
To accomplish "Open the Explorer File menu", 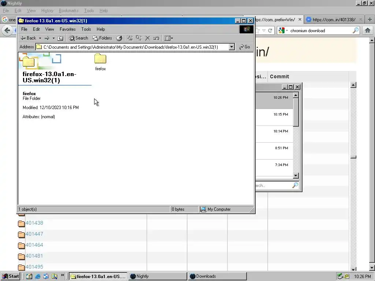I will pyautogui.click(x=24, y=29).
